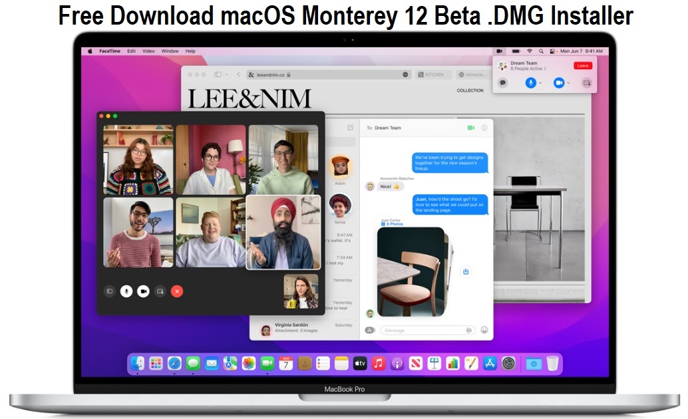Open Mail from the Dock

tap(212, 363)
